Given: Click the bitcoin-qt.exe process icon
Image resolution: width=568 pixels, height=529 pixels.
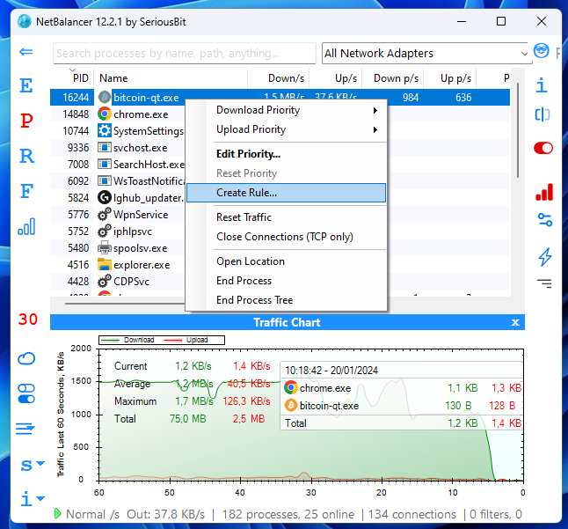Looking at the screenshot, I should click(105, 97).
